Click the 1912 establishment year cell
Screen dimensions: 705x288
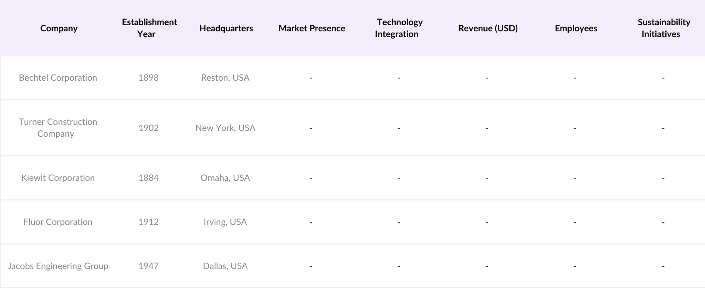pyautogui.click(x=148, y=222)
